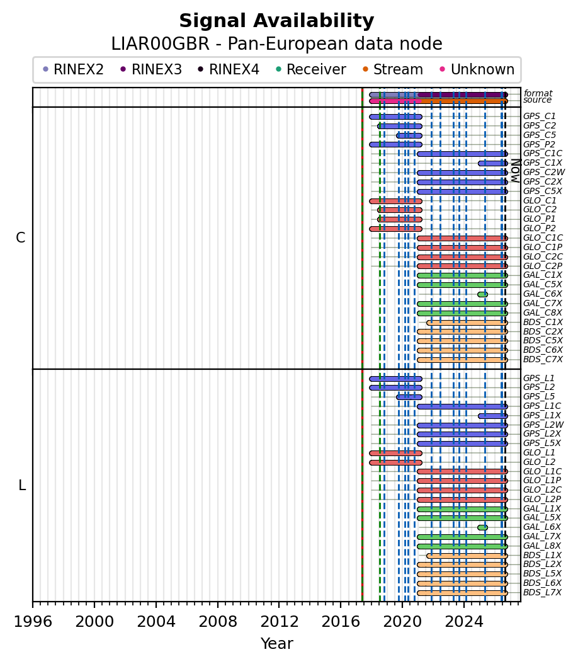
Task: Click the 2016 x-axis tick label
Action: tap(341, 622)
